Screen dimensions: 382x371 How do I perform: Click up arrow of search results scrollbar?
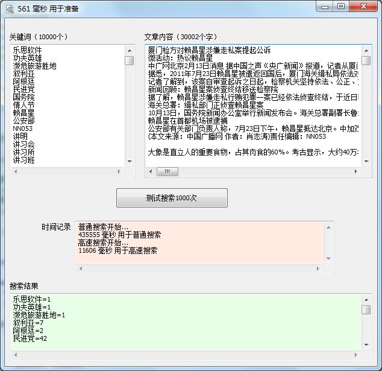pyautogui.click(x=366, y=300)
